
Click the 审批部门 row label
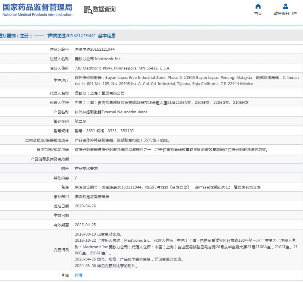pyautogui.click(x=61, y=197)
